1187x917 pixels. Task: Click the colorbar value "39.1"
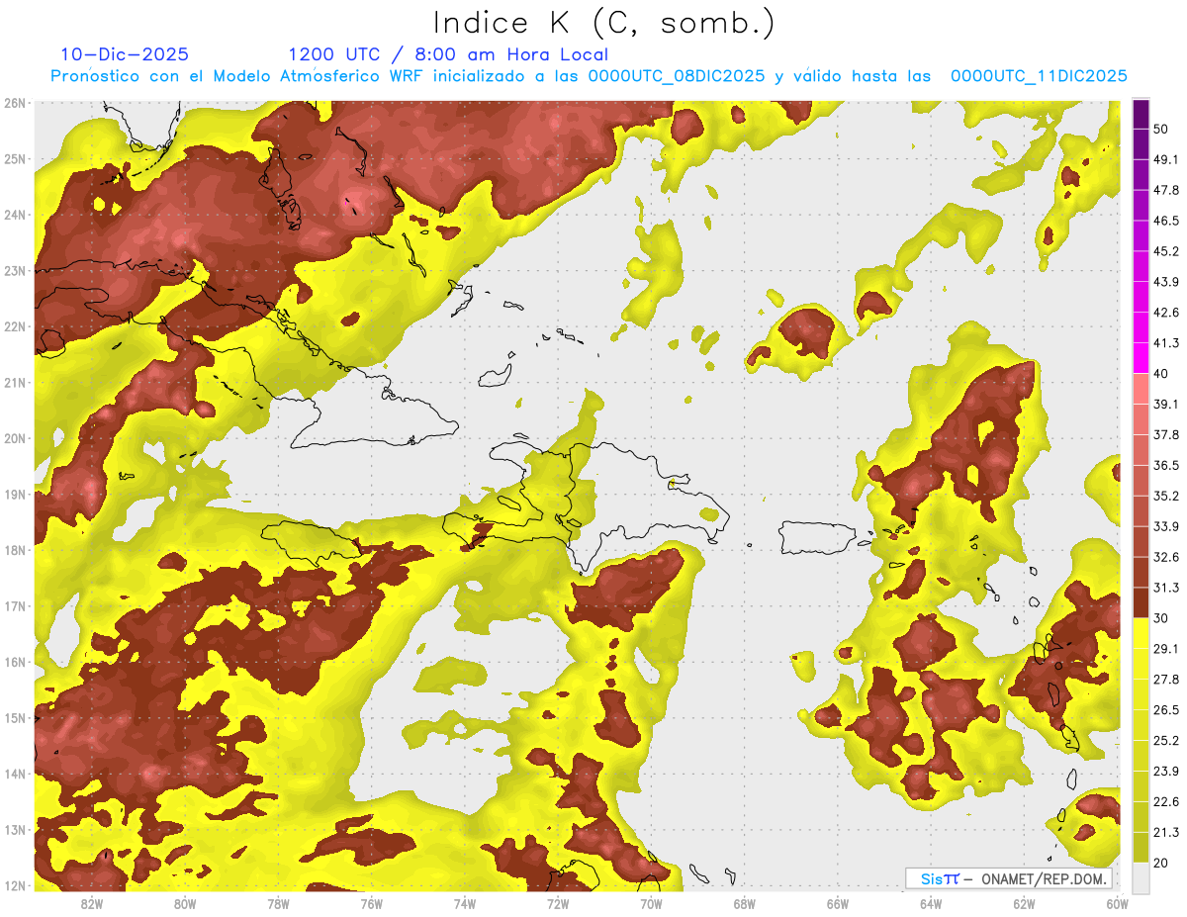[x=1166, y=404]
